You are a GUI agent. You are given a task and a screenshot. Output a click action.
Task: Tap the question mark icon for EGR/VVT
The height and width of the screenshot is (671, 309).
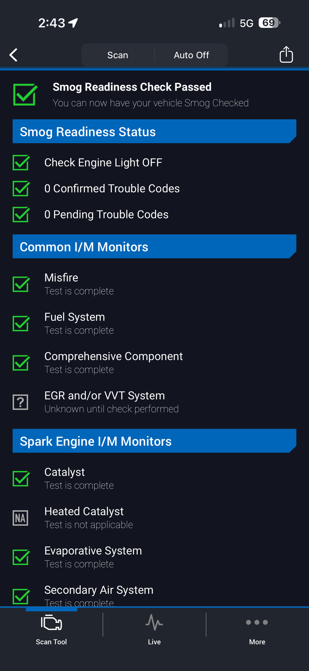[x=20, y=402]
